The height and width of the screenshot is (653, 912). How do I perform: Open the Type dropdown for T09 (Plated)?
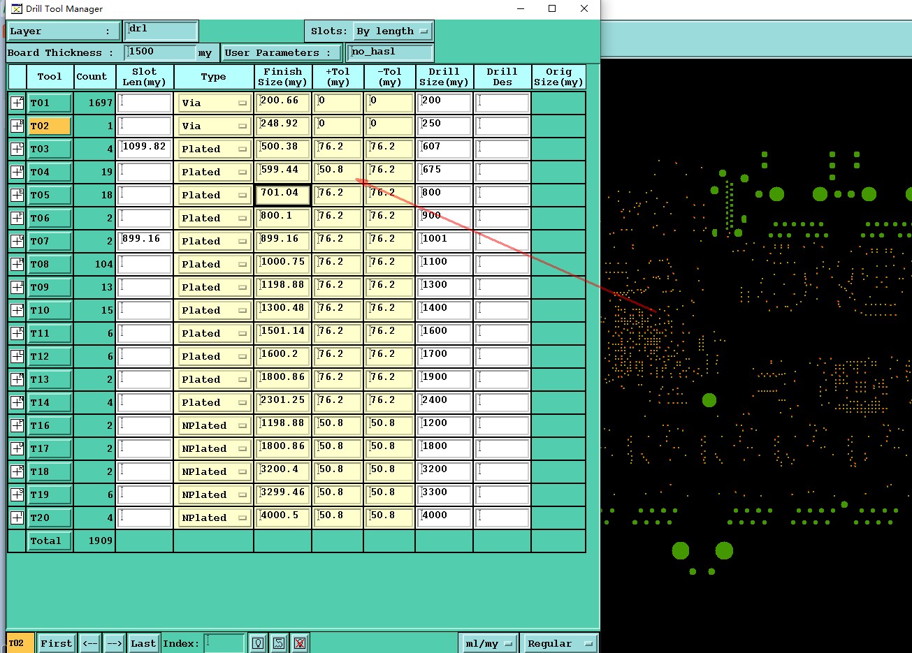pyautogui.click(x=214, y=287)
